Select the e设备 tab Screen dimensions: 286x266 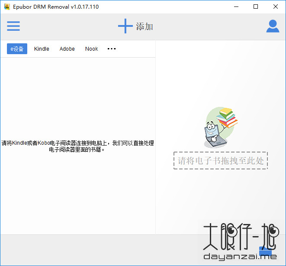pos(17,49)
